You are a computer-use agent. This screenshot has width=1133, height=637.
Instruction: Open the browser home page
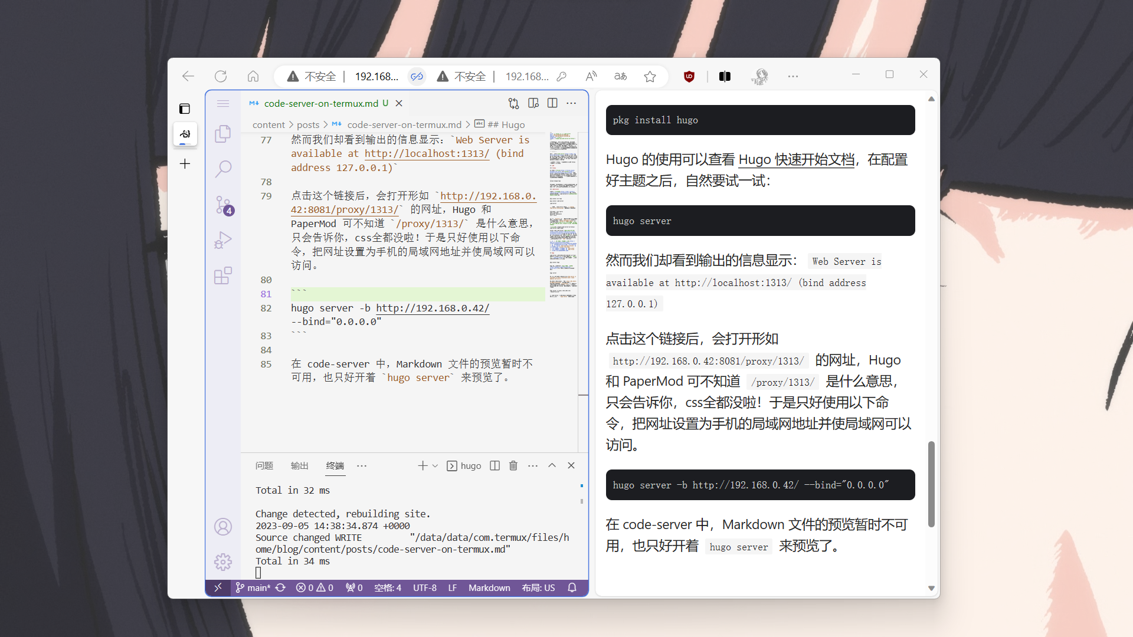[x=253, y=76]
